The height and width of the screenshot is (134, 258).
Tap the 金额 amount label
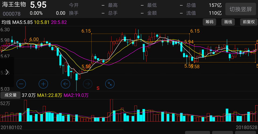click(x=152, y=13)
